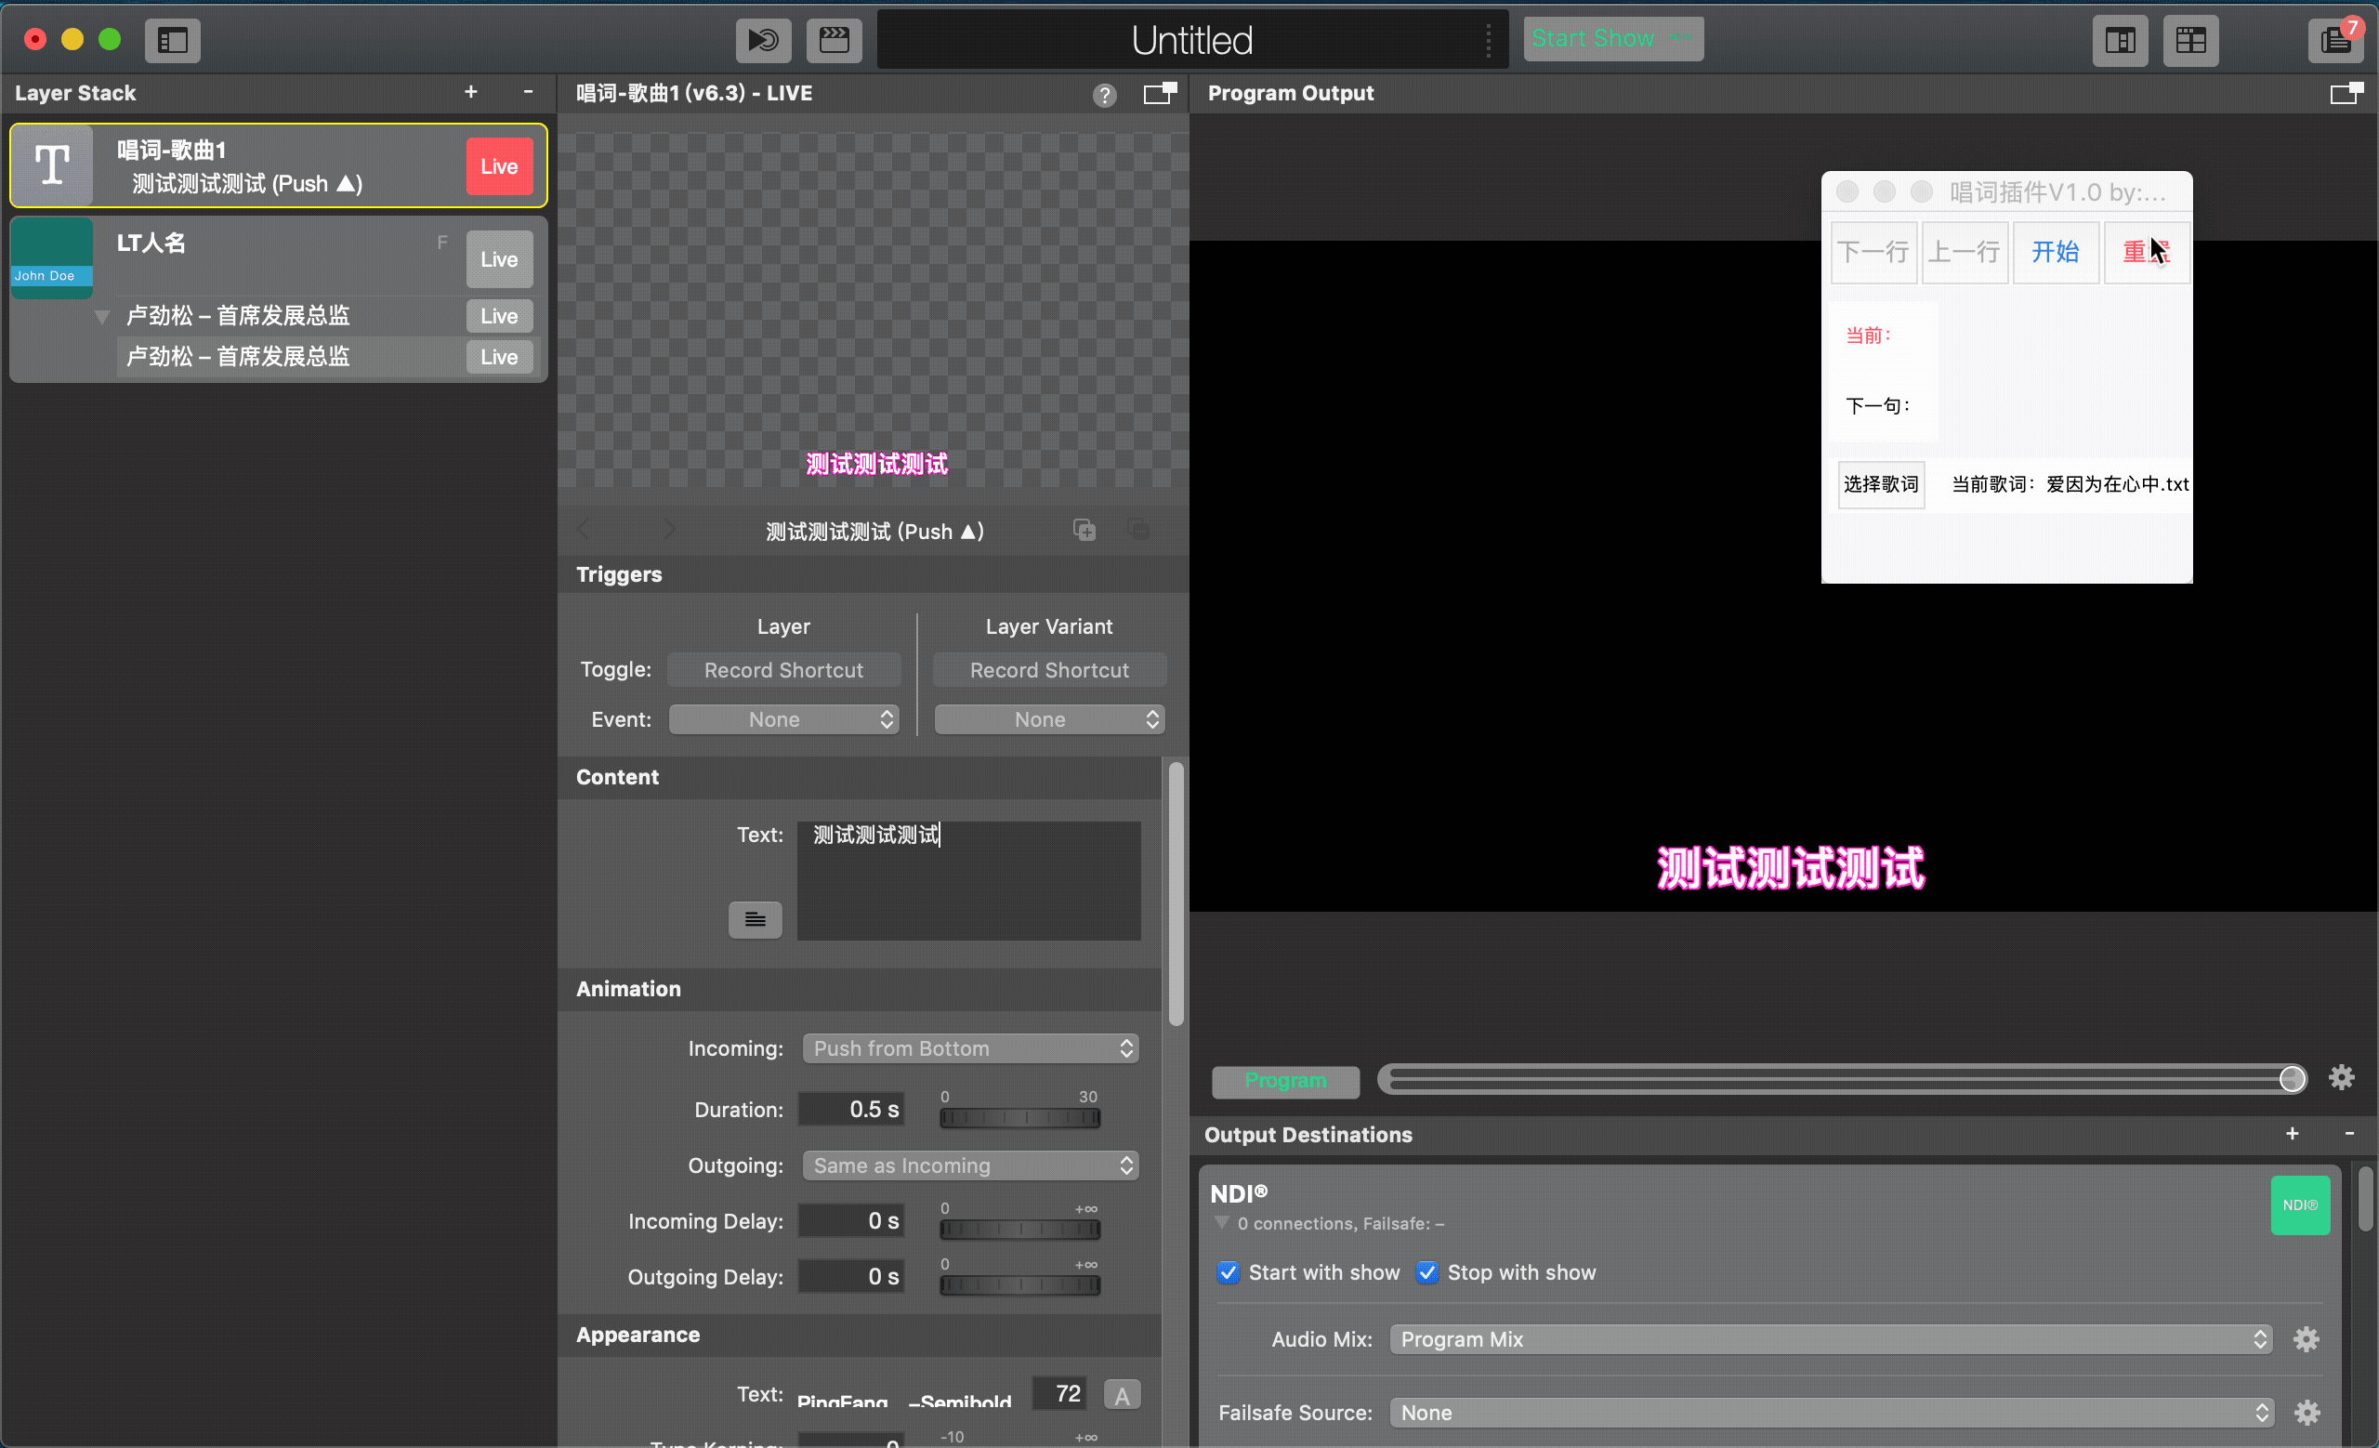Expand the Incoming animation dropdown
The width and height of the screenshot is (2379, 1448).
coord(968,1047)
